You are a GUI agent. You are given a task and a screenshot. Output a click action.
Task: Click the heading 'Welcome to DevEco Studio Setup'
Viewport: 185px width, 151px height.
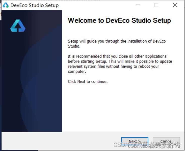pos(119,20)
